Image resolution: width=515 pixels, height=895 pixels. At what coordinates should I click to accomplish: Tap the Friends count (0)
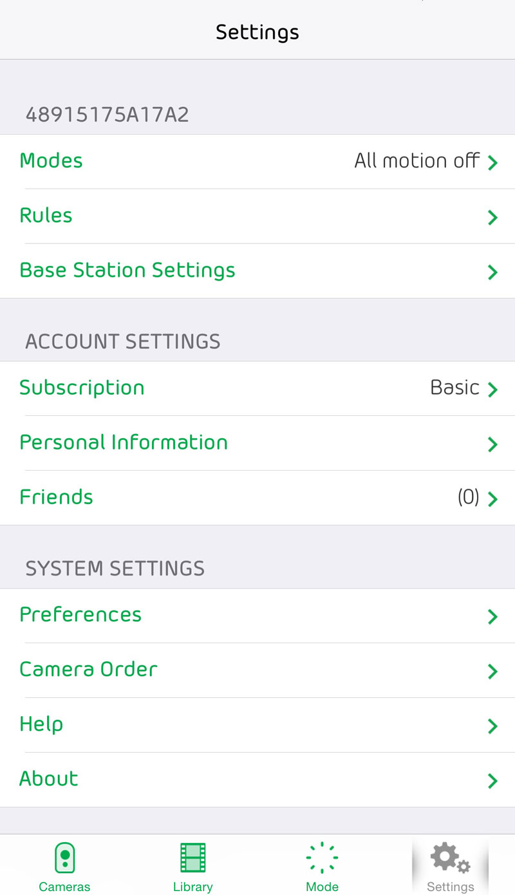(468, 497)
